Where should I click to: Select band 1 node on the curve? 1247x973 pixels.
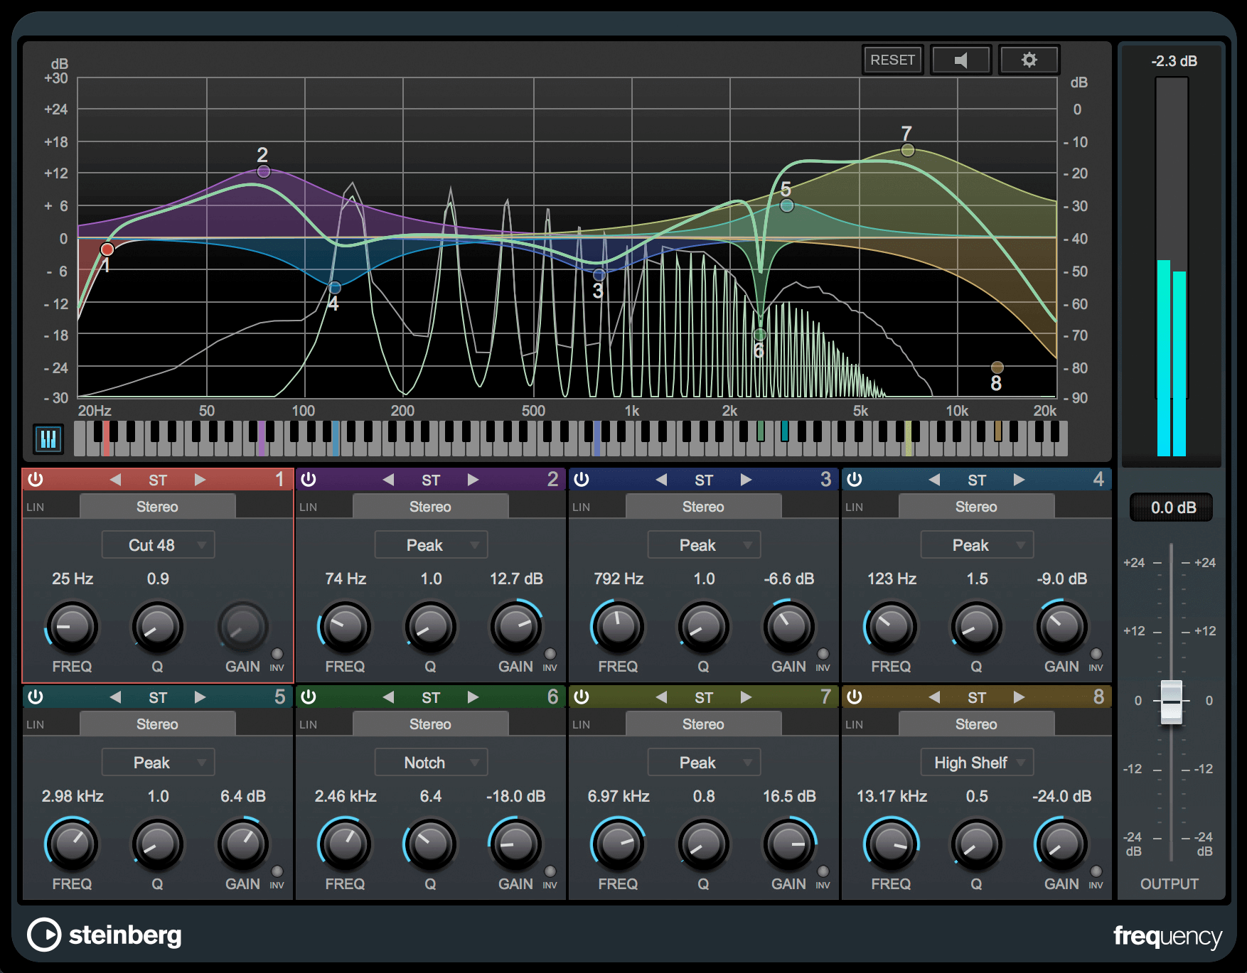point(107,249)
